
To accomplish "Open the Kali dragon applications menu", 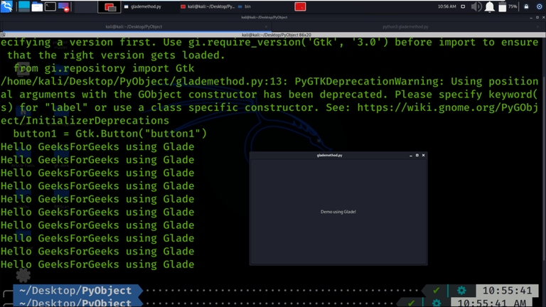I will (6, 6).
